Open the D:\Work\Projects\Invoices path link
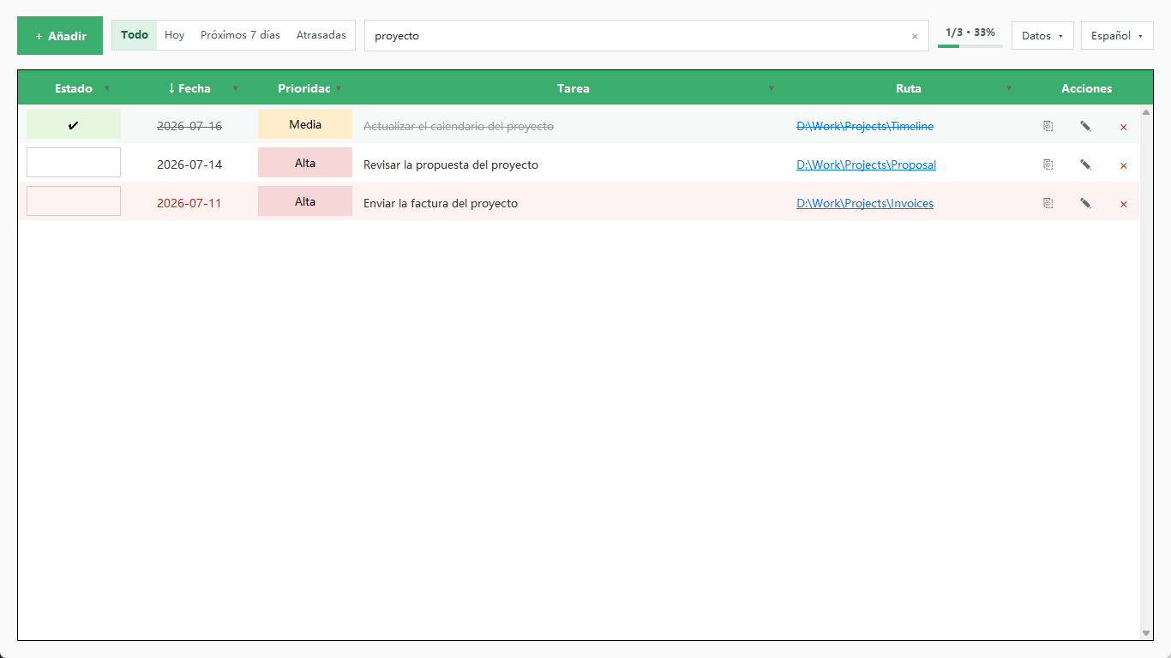Image resolution: width=1171 pixels, height=658 pixels. (865, 203)
